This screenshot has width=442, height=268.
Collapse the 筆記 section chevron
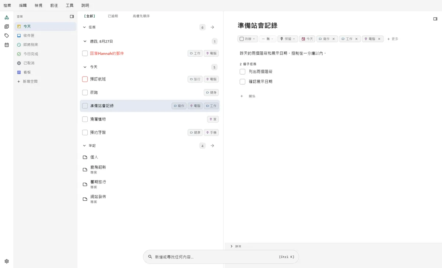coord(84,146)
